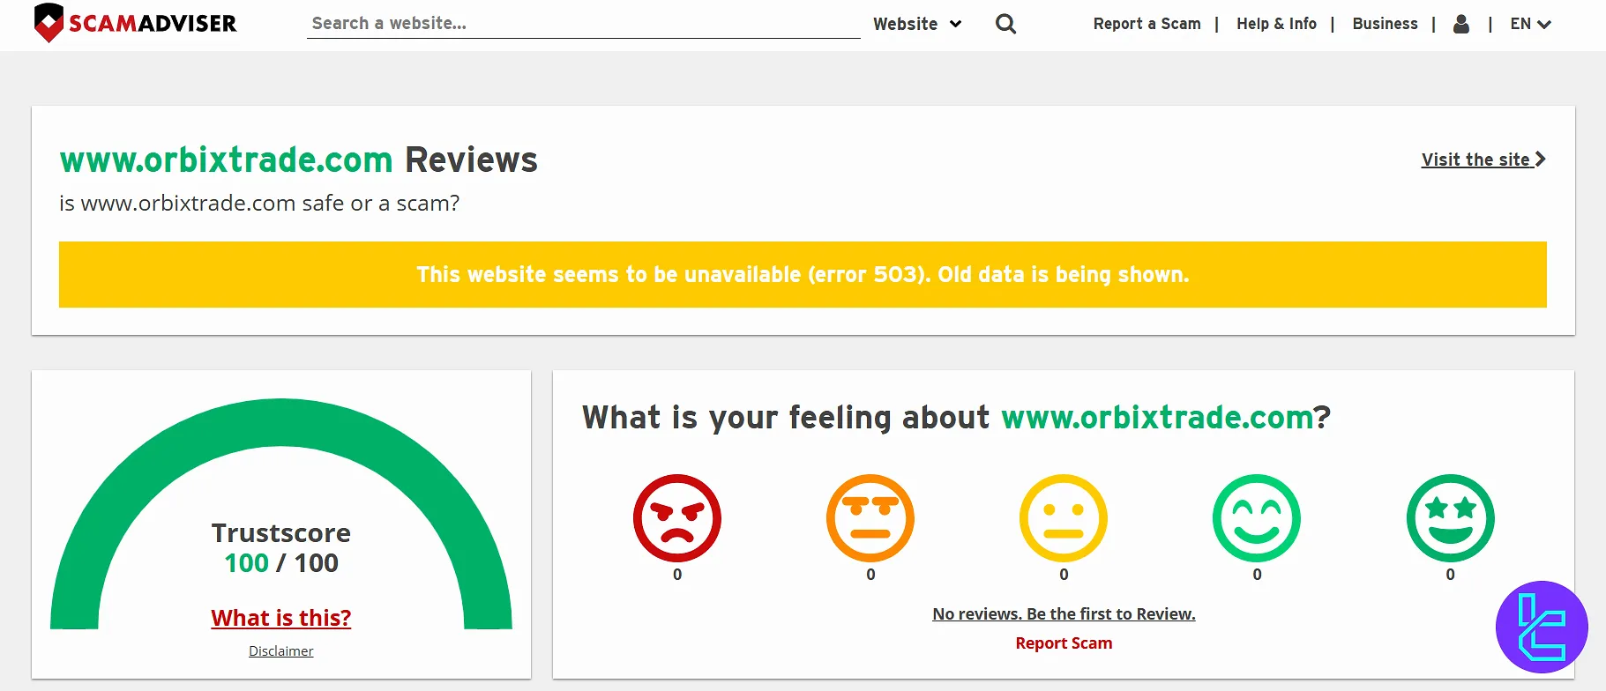Click Visit the site link
Screen dimensions: 1606x691
click(1483, 160)
